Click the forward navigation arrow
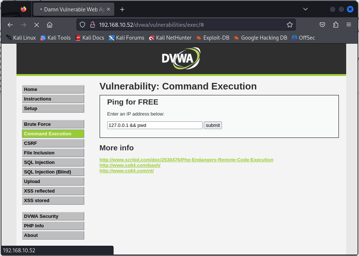 [x=23, y=25]
